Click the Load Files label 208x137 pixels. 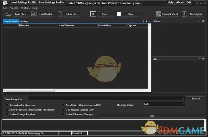click(20, 14)
